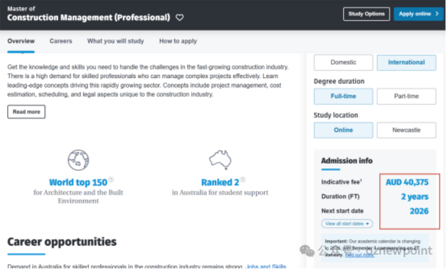Click the info circle next to Ranked 2

tap(243, 179)
